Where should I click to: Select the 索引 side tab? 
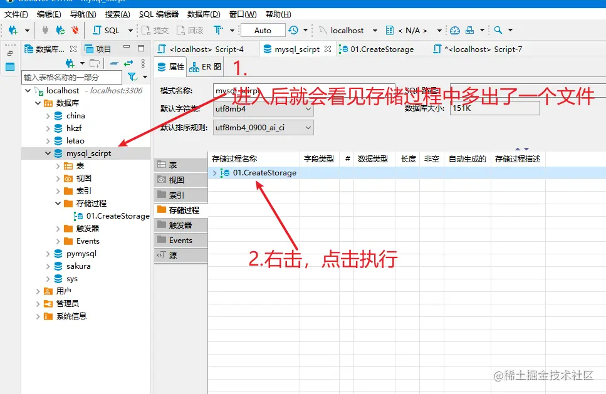pos(181,195)
